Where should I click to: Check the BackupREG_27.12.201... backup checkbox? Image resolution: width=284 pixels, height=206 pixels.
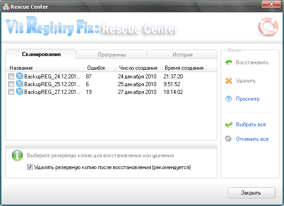pos(11,92)
